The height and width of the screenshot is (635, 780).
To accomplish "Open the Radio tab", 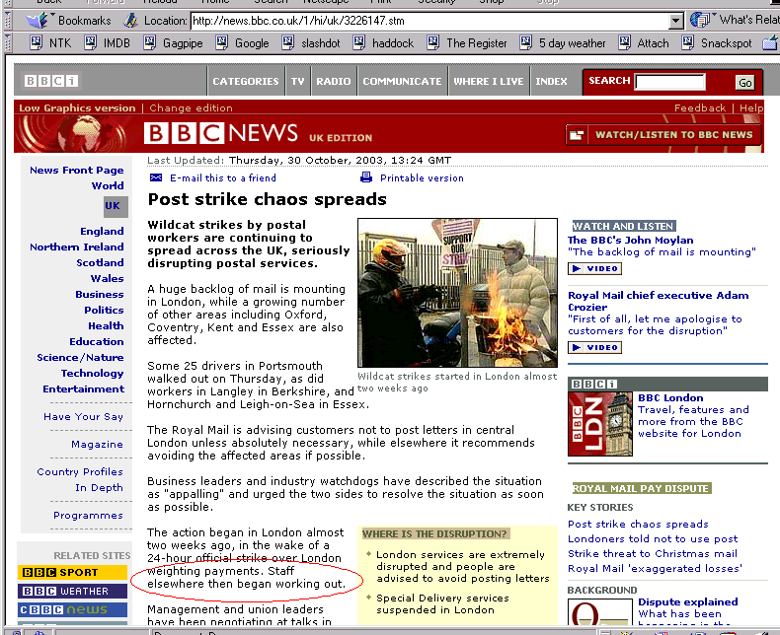I will 334,81.
